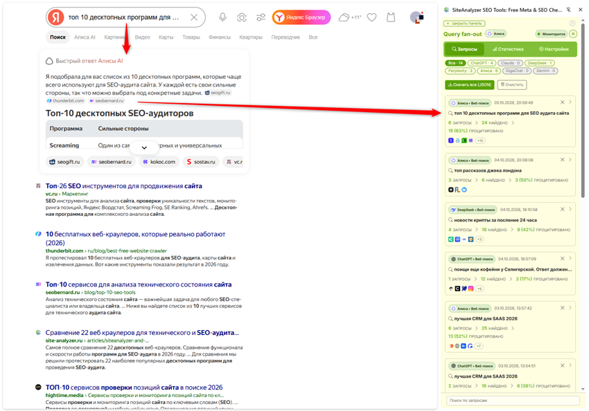Open favorites heart icon
This screenshot has height=411, width=589.
pyautogui.click(x=372, y=17)
